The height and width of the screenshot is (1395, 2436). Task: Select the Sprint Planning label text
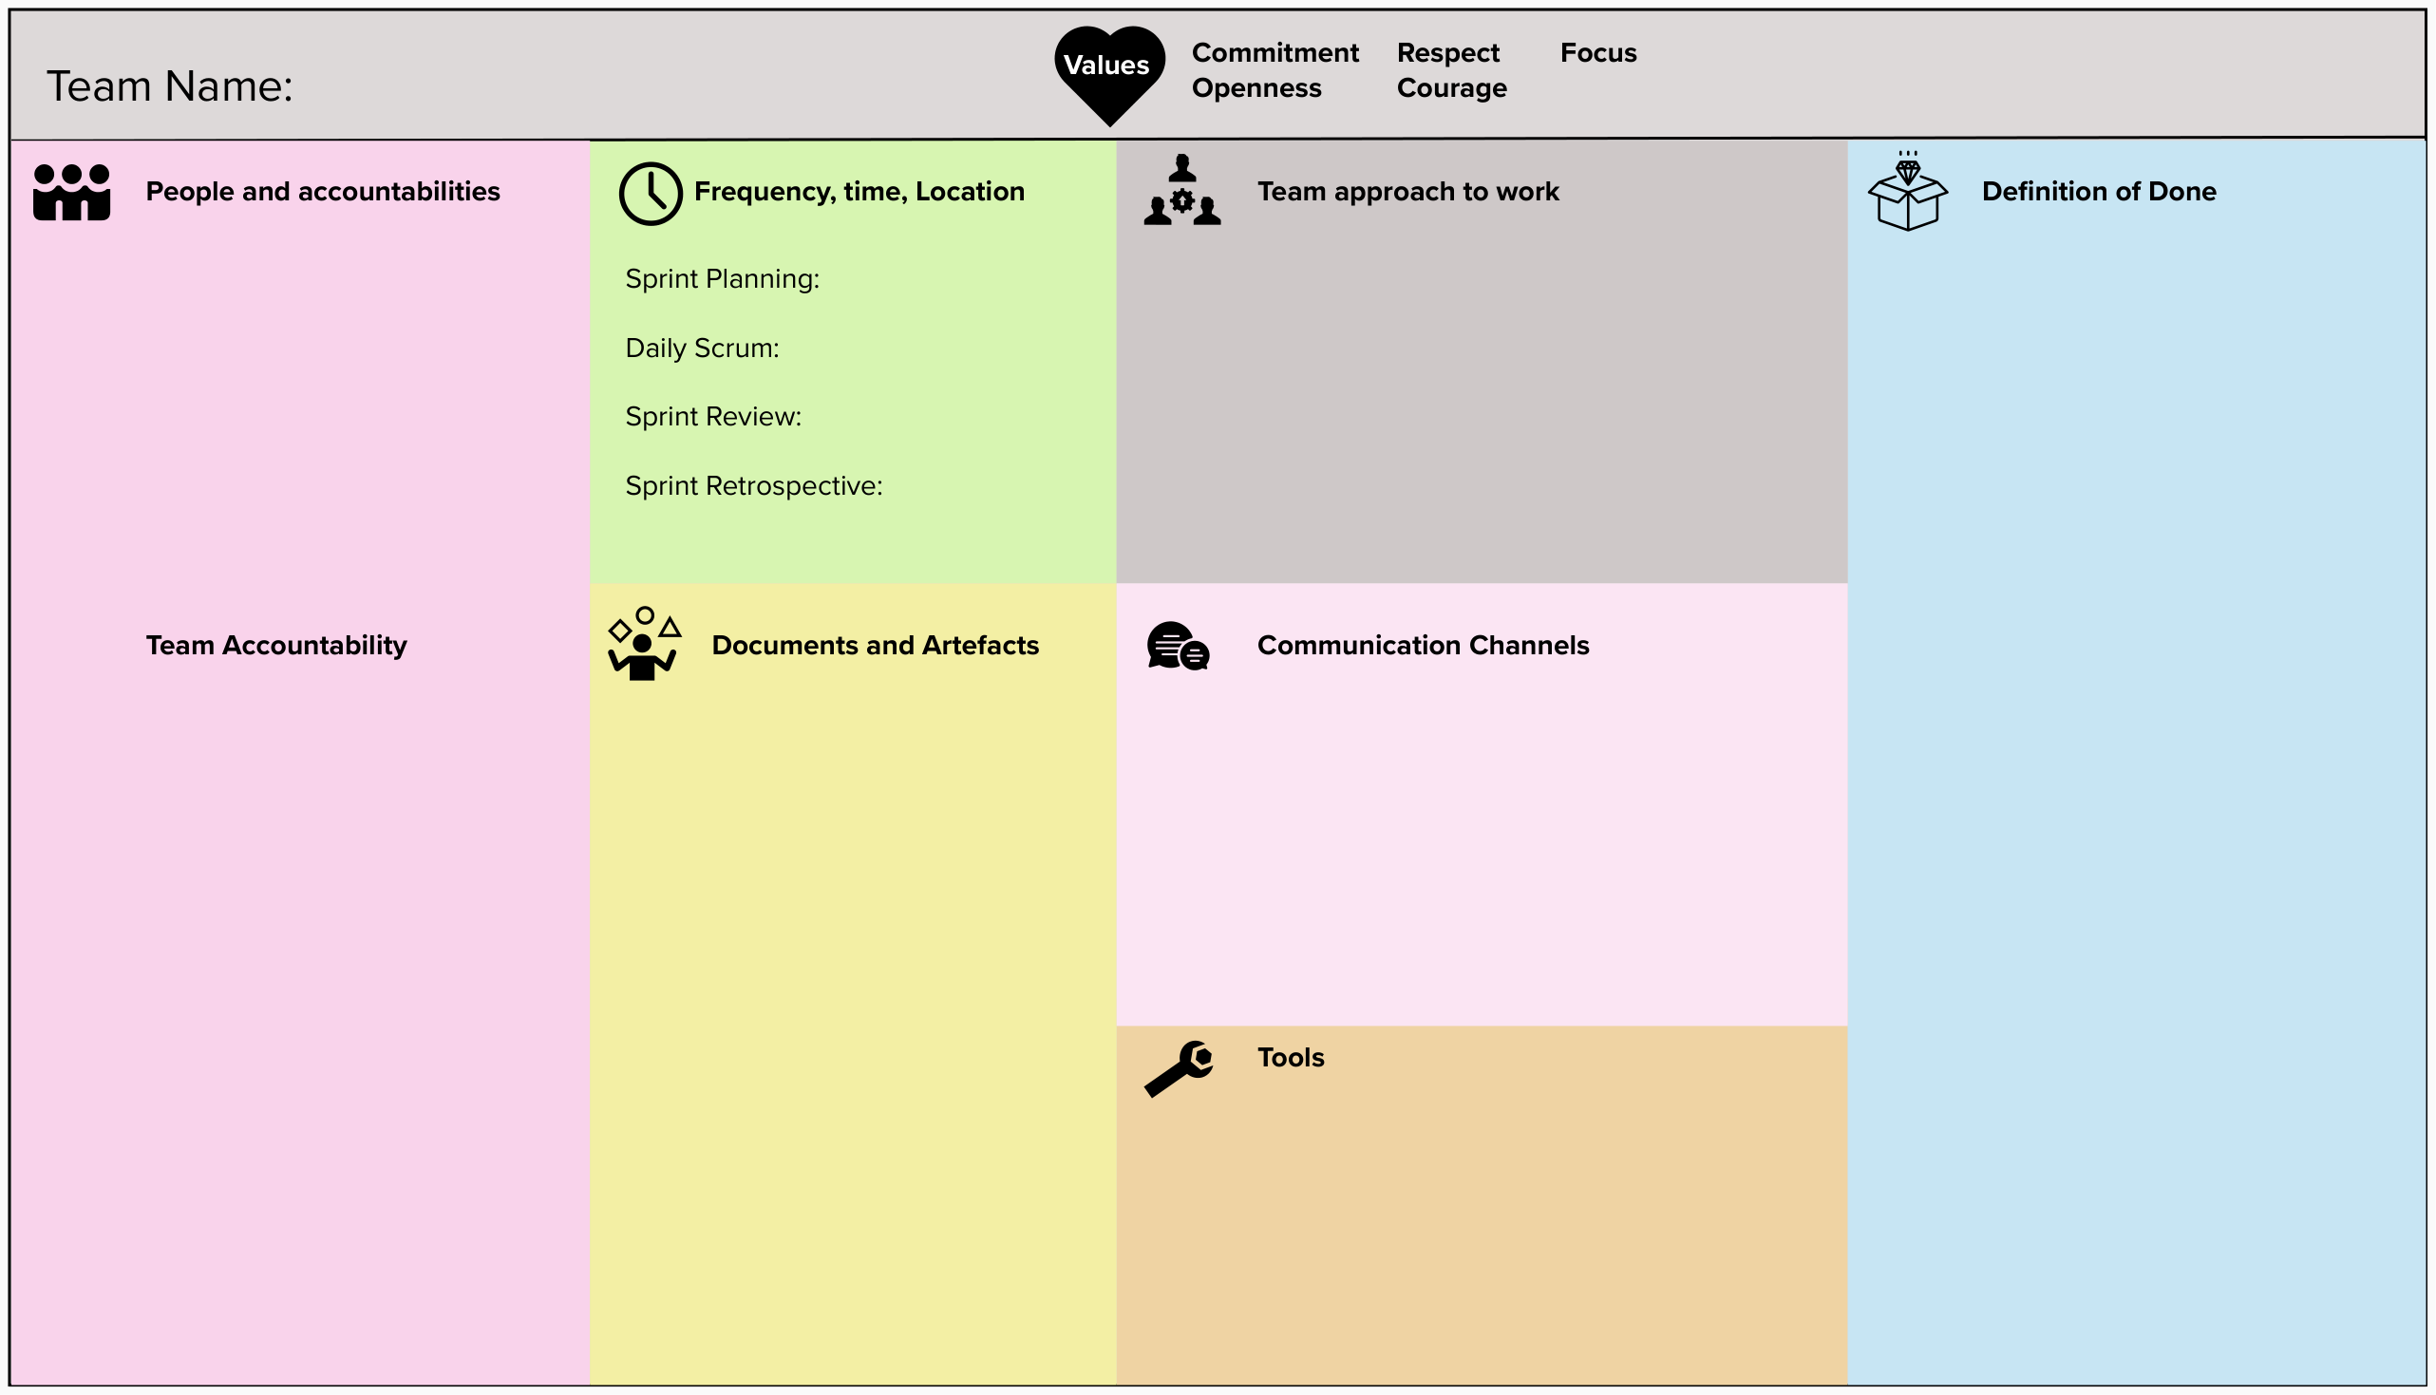[723, 277]
